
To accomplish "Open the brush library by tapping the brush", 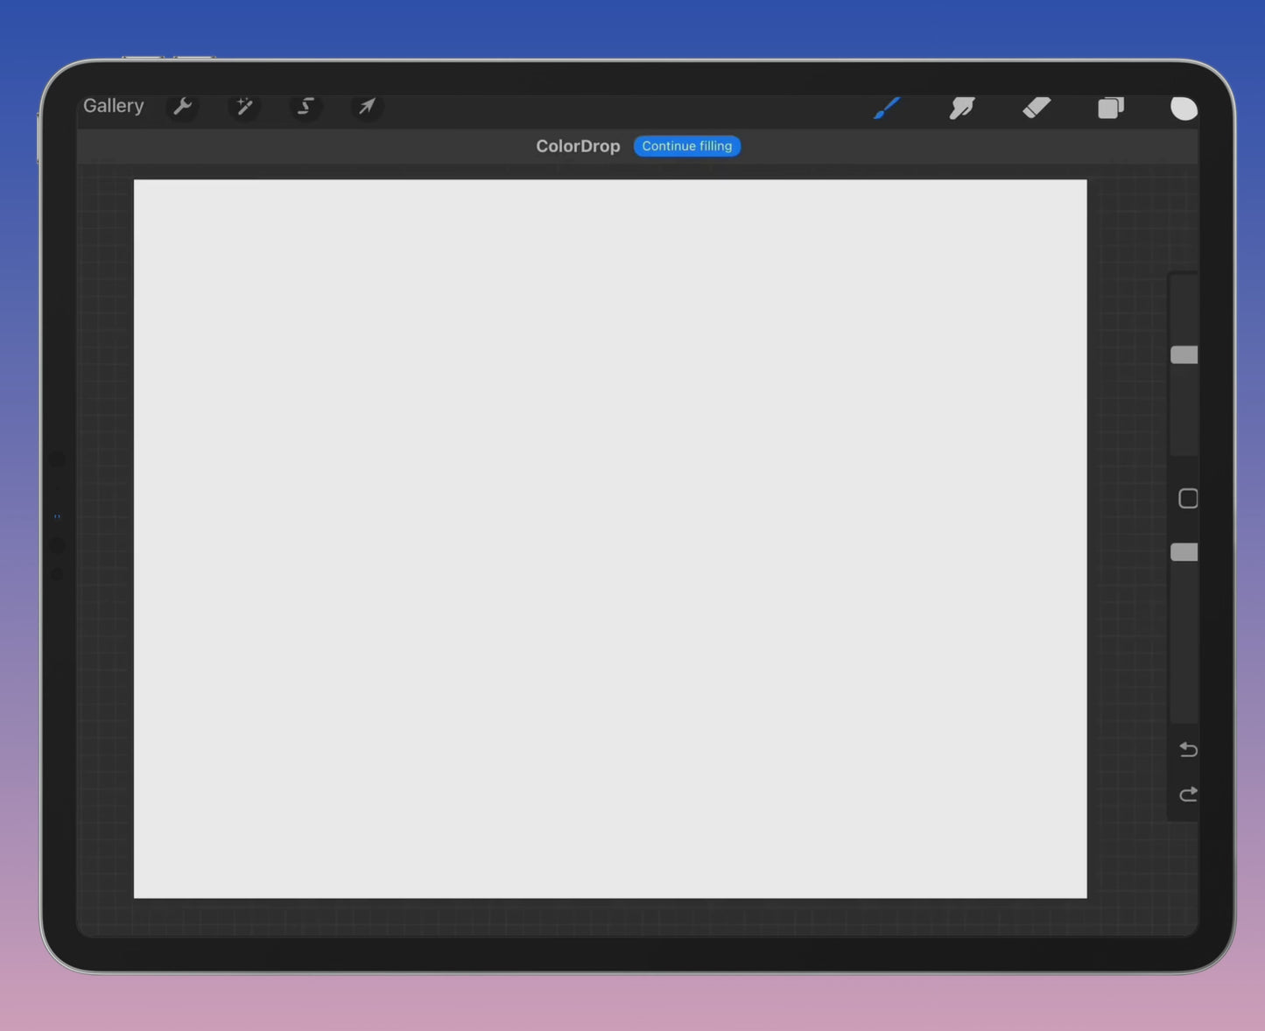I will [887, 108].
